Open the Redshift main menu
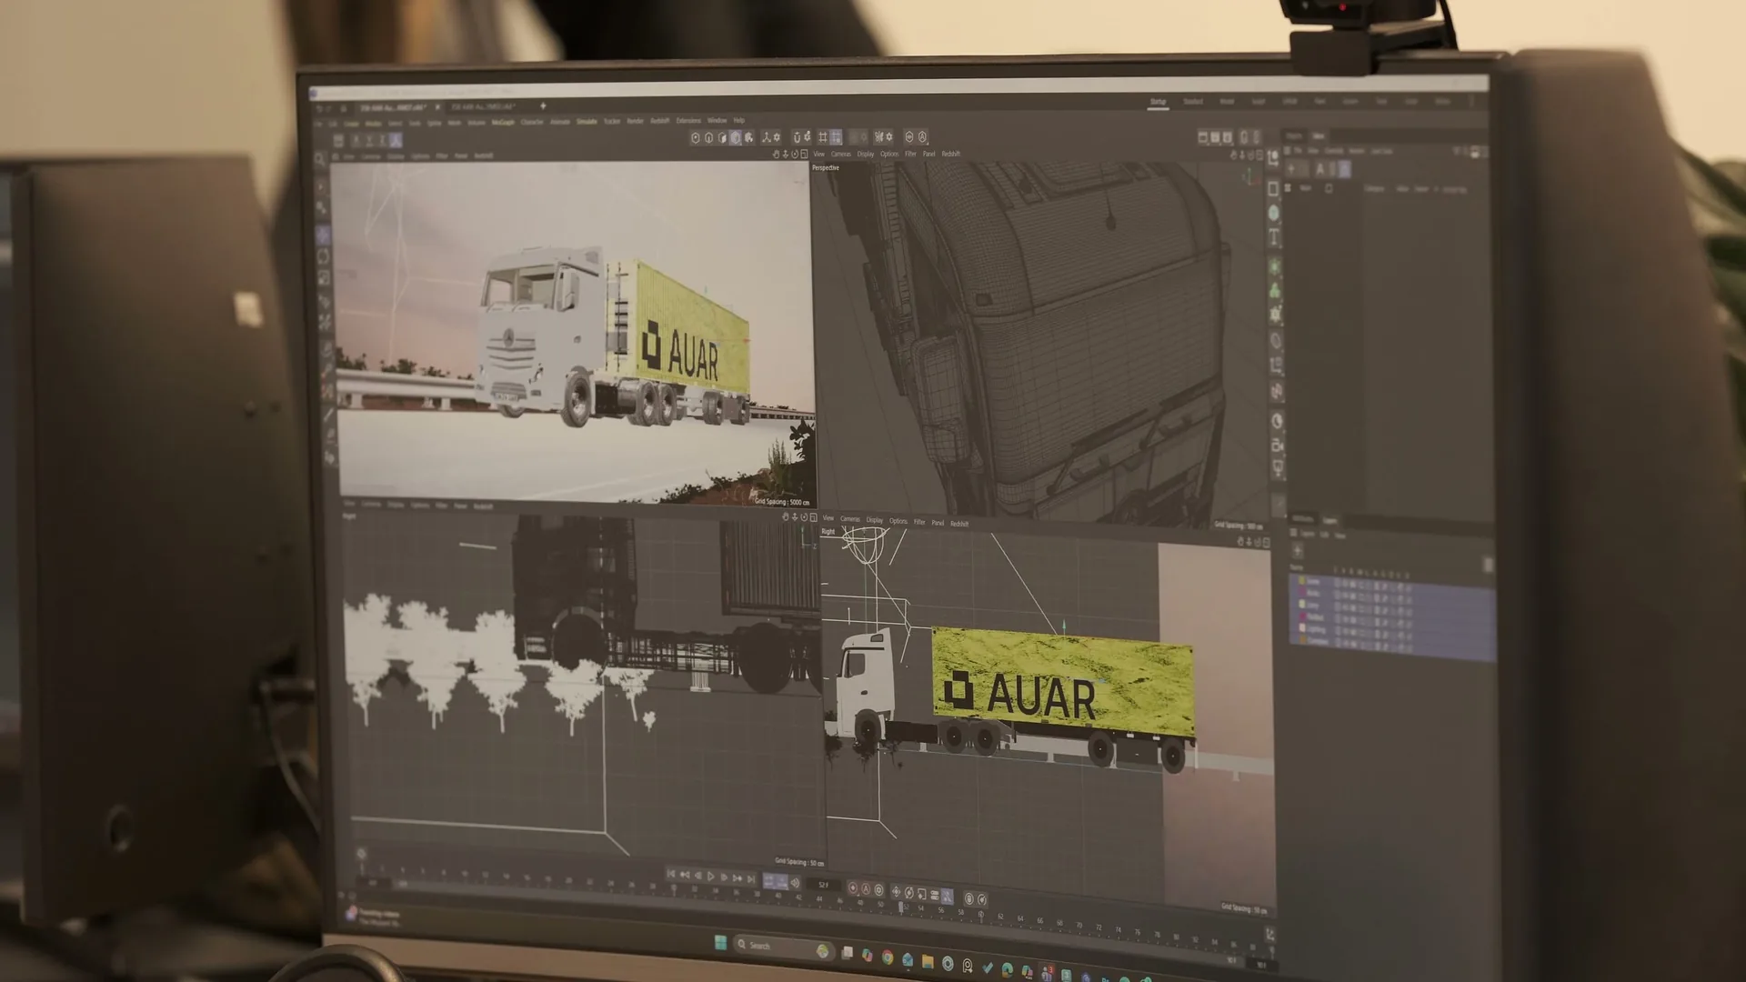The image size is (1746, 982). coord(659,120)
